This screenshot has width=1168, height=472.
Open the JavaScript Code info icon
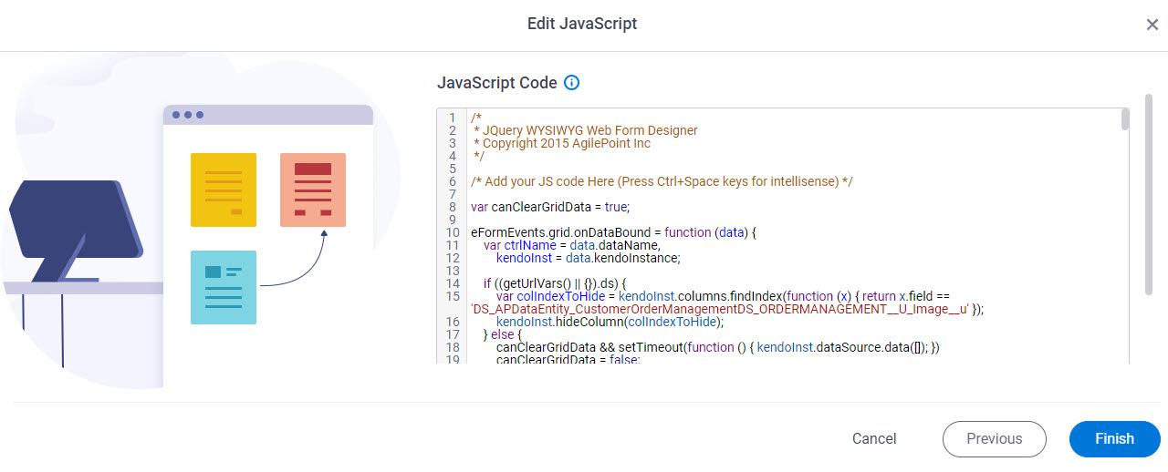(572, 83)
